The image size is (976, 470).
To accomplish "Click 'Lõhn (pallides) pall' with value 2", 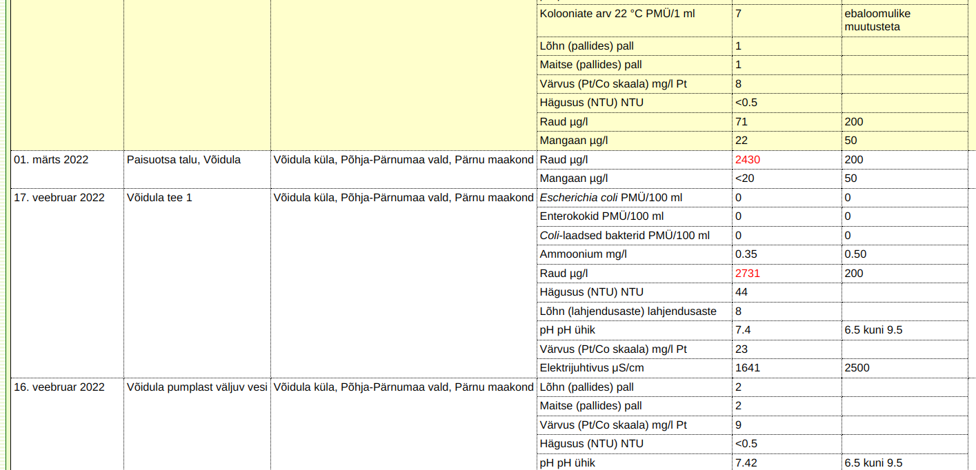I will (635, 387).
